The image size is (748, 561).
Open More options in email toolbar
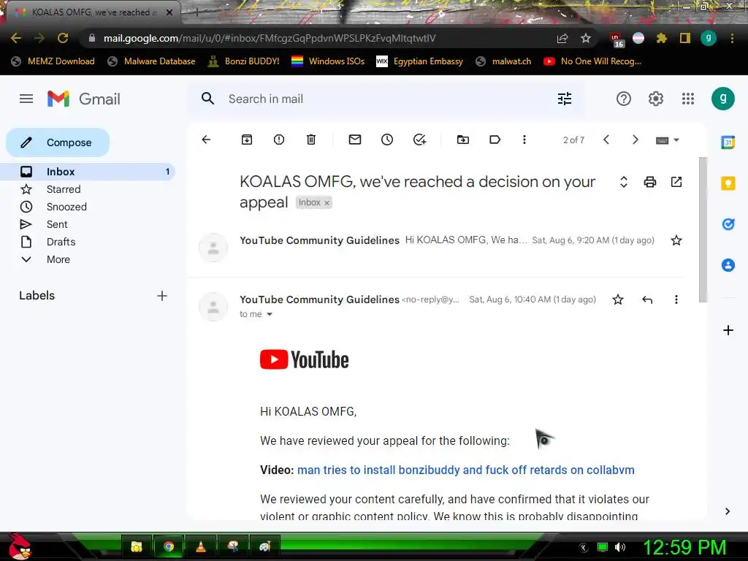pyautogui.click(x=524, y=140)
